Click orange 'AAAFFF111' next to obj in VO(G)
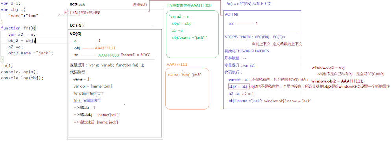This screenshot has width=392, height=142. pos(105,48)
